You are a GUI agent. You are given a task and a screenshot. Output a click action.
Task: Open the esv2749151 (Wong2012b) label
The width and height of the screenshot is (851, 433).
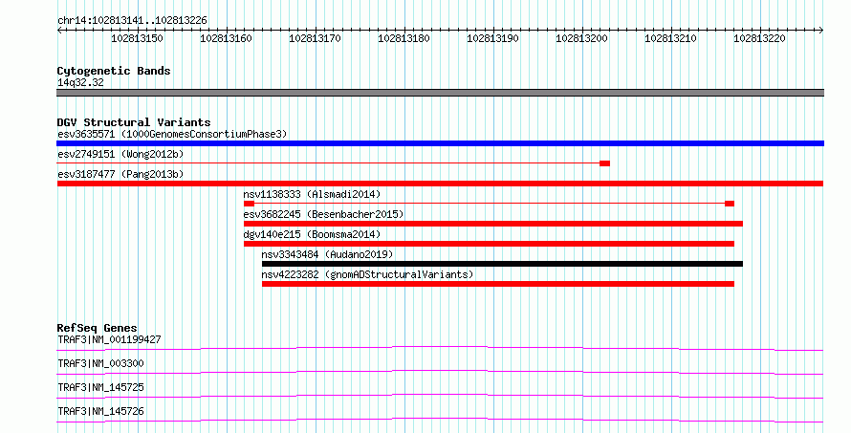click(x=120, y=154)
